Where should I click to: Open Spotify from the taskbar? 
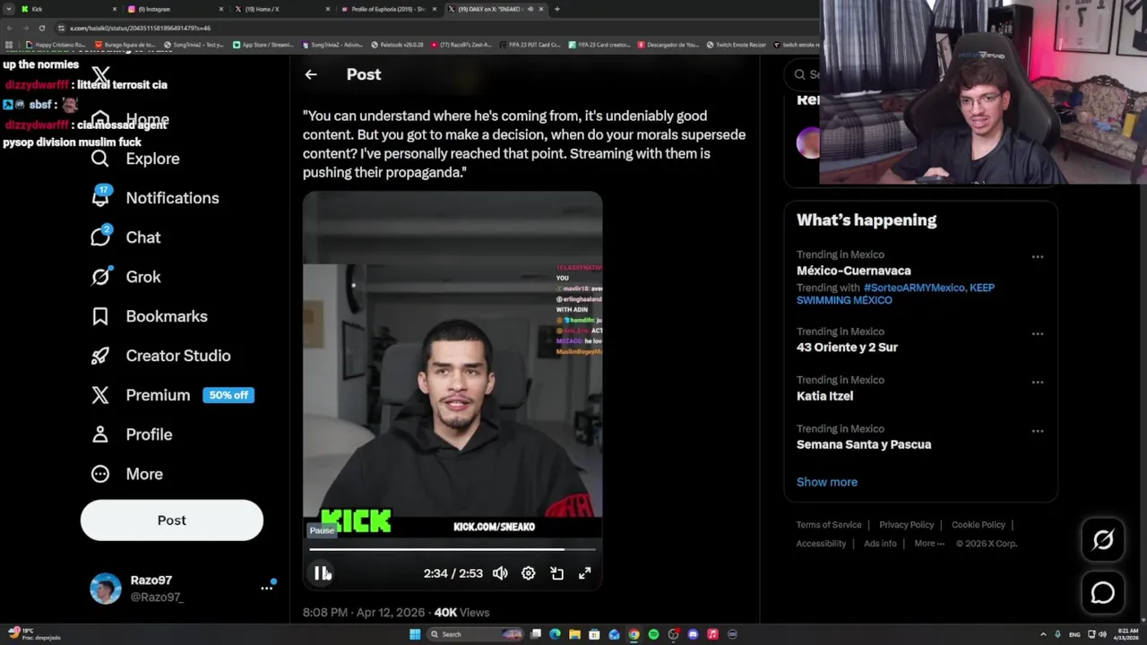click(x=653, y=634)
